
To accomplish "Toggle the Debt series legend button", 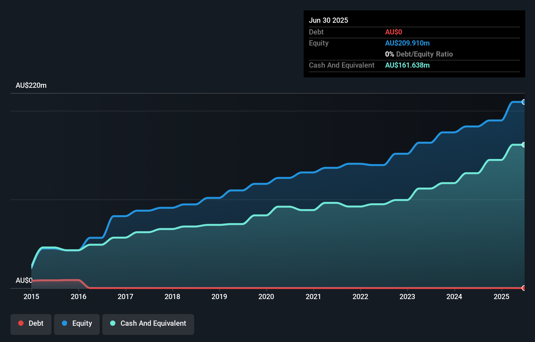I will tap(31, 324).
